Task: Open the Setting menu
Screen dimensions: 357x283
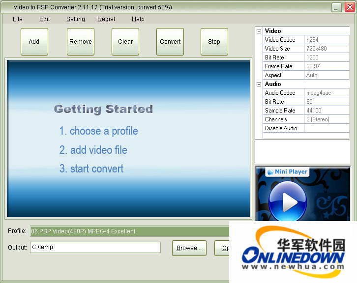Action: (76, 19)
